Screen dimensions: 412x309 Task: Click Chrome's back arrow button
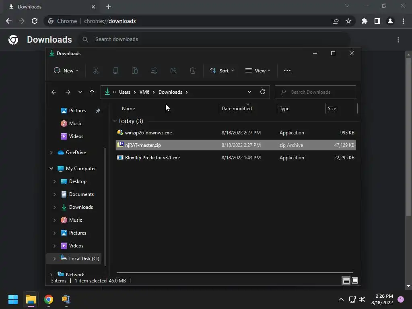[x=9, y=21]
